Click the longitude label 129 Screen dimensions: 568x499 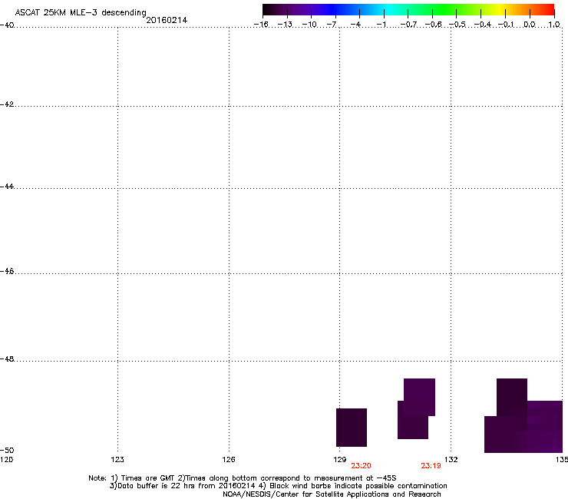pos(340,460)
